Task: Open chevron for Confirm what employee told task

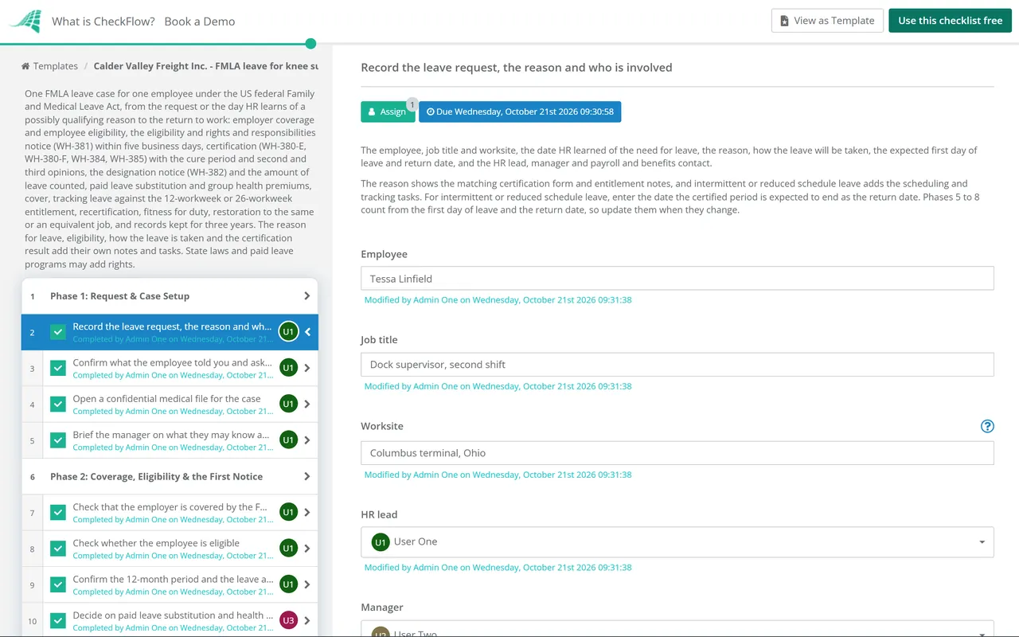Action: click(307, 368)
